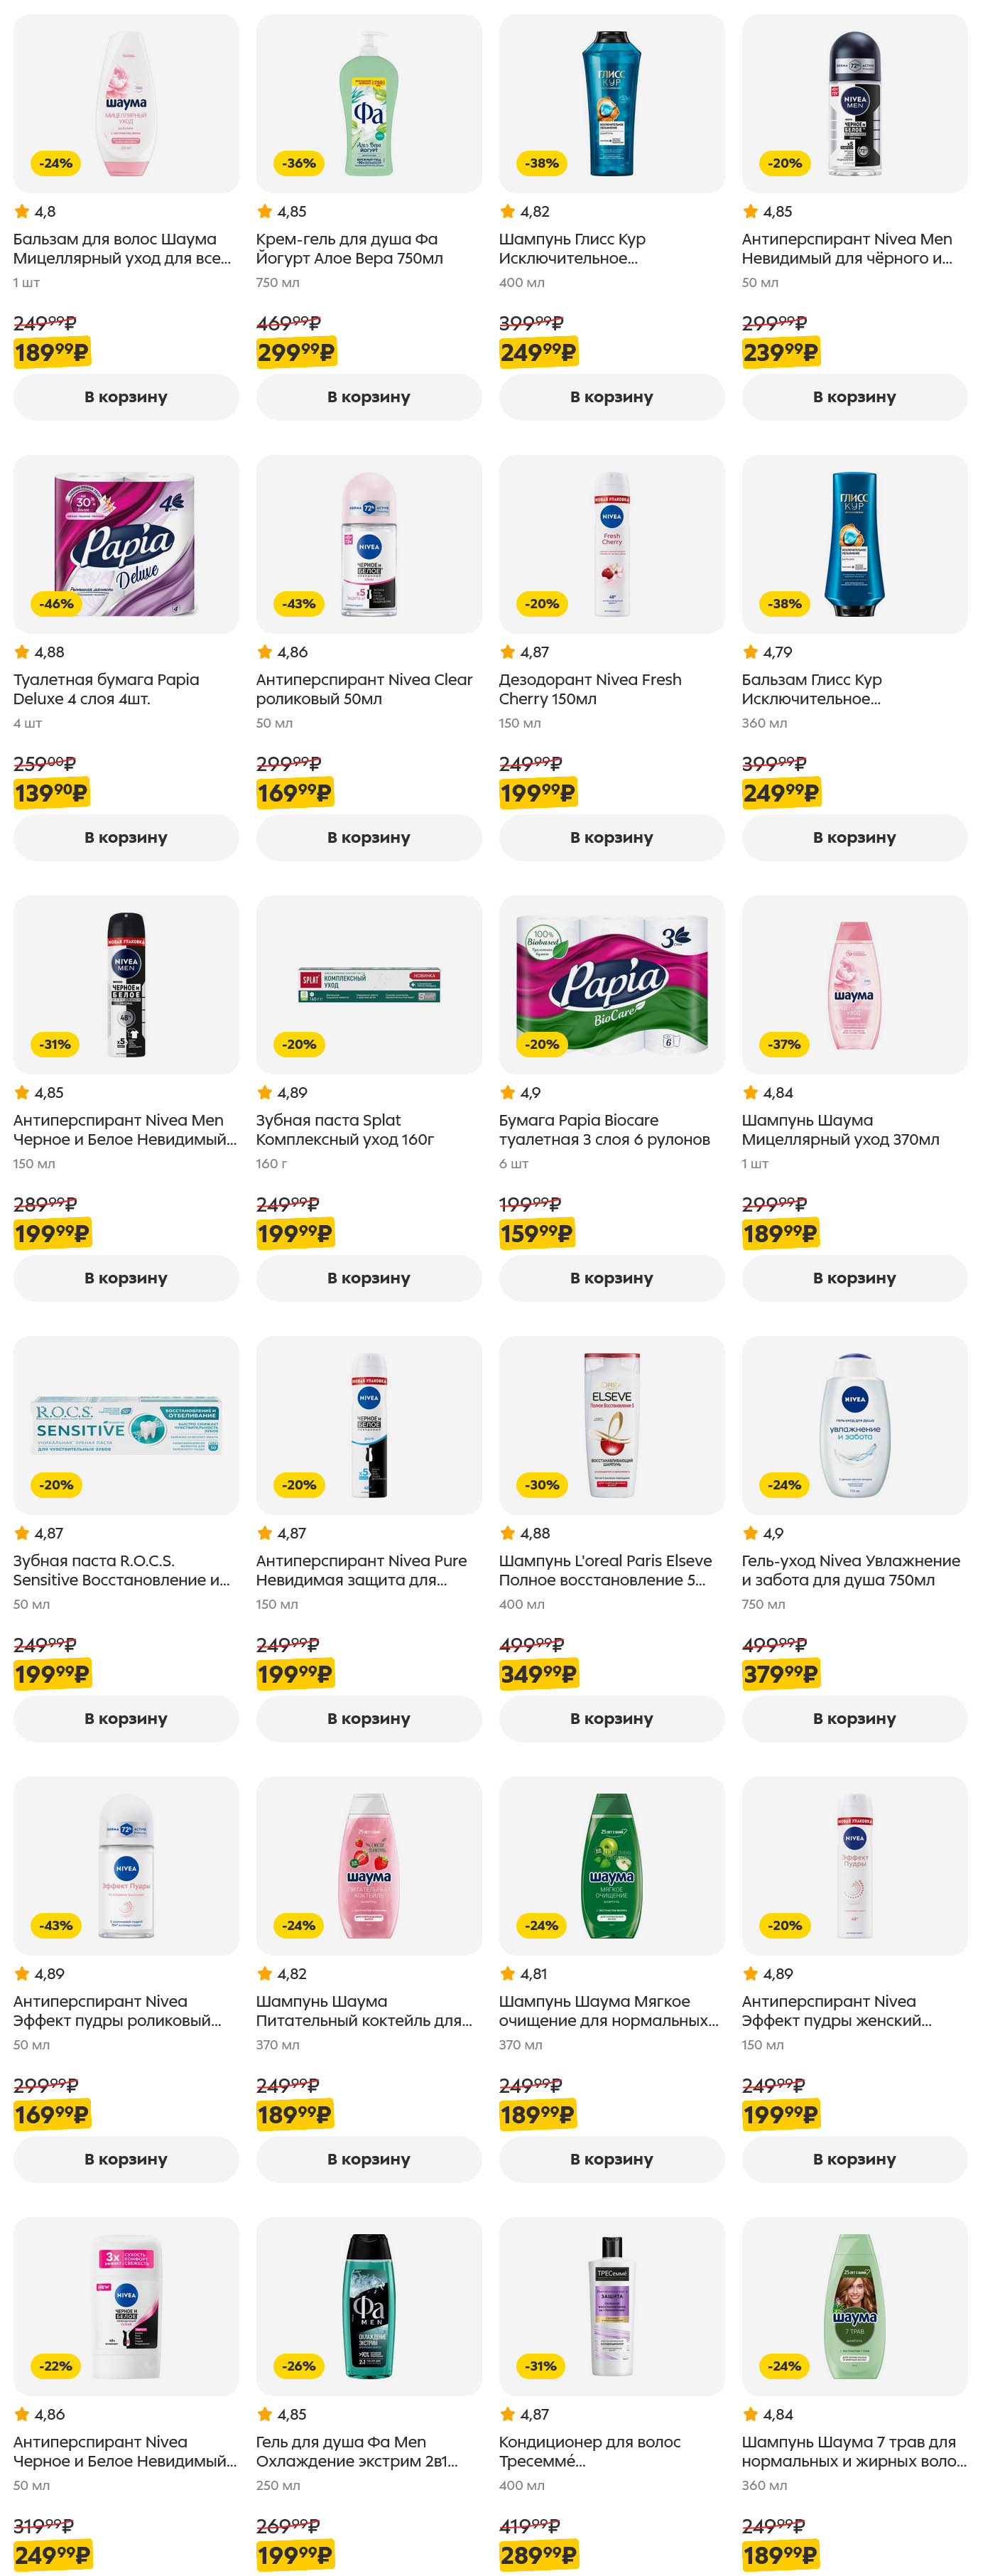Click the Шаума 7 трав shampoo image

coord(854,2305)
